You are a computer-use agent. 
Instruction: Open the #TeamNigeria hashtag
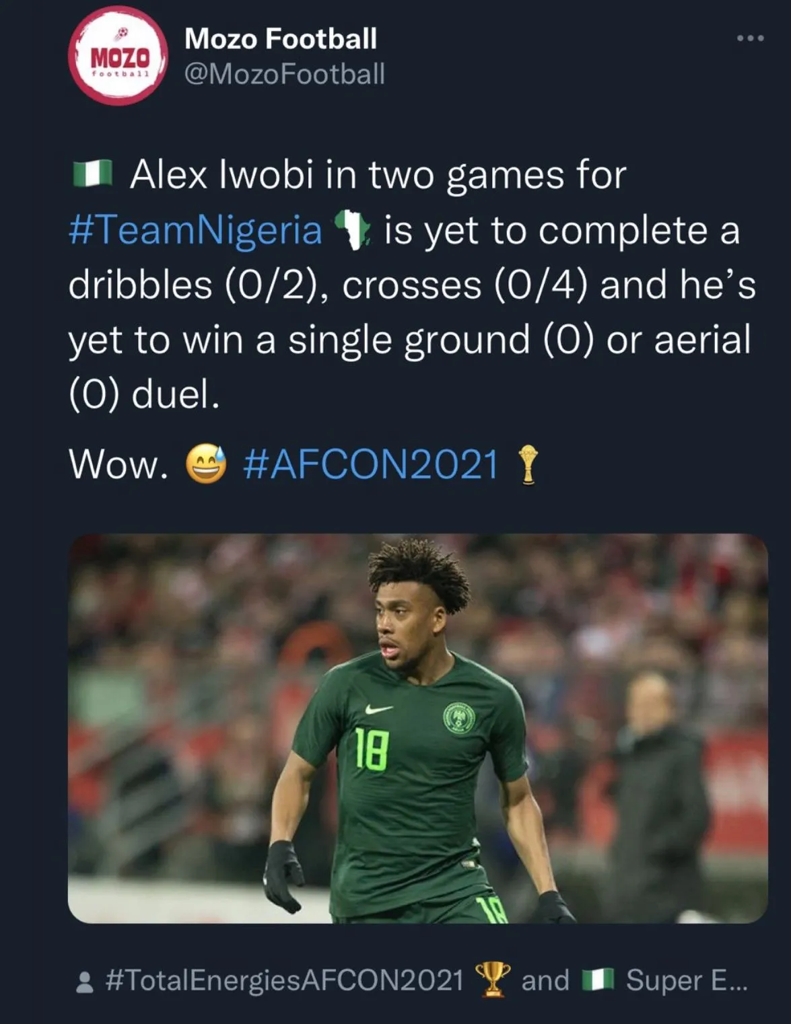pyautogui.click(x=195, y=230)
